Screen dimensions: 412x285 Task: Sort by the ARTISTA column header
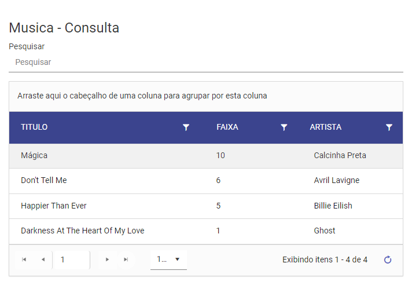point(326,127)
